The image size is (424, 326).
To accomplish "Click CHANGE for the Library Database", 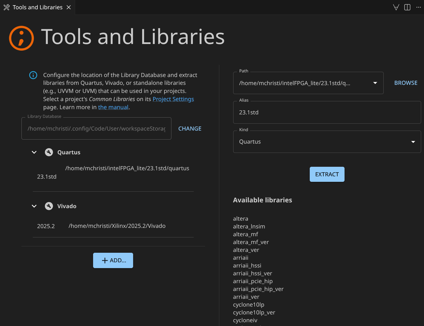I will 190,129.
